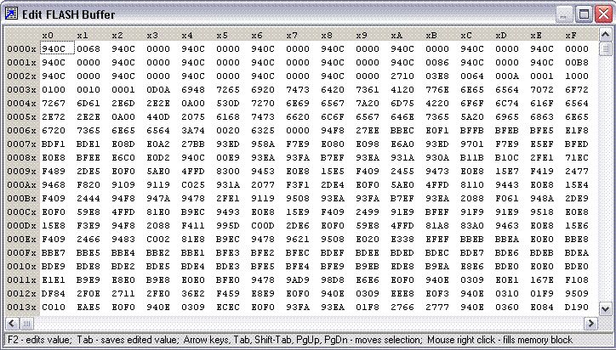
Task: Click the xA column header
Action: (396, 36)
